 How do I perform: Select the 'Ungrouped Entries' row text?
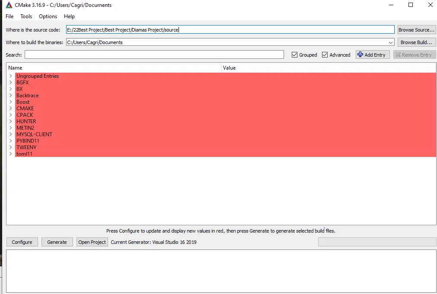(x=38, y=76)
